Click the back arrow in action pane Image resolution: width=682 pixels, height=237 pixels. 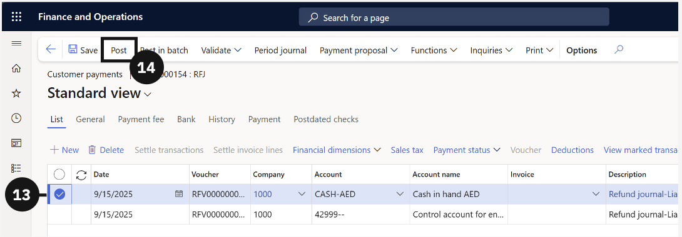(x=51, y=49)
